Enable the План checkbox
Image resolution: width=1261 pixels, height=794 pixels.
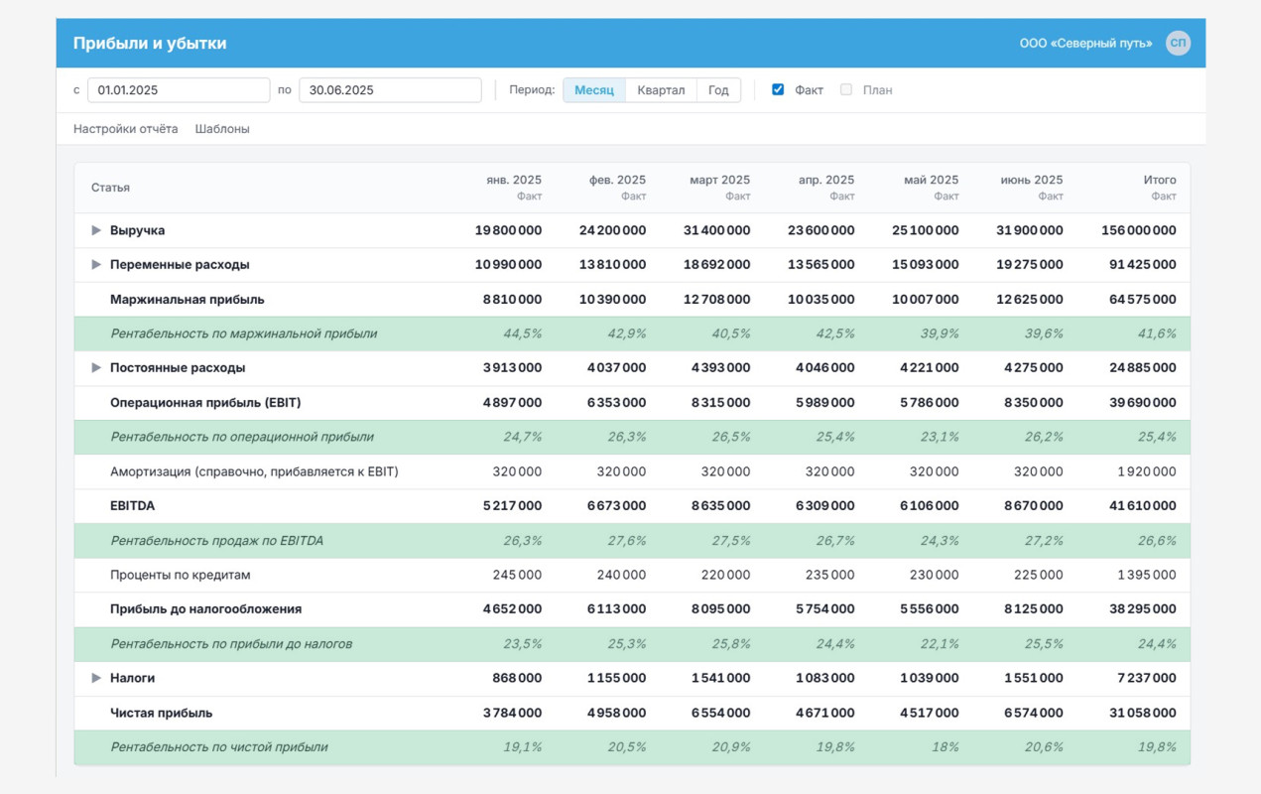click(846, 89)
